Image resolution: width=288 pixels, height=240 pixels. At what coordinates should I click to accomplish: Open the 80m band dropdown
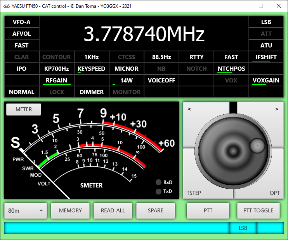[x=26, y=210]
